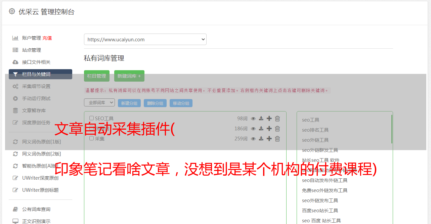431x224 pixels.
Task: Tick the SEO工具 checkbox
Action: tap(92, 118)
